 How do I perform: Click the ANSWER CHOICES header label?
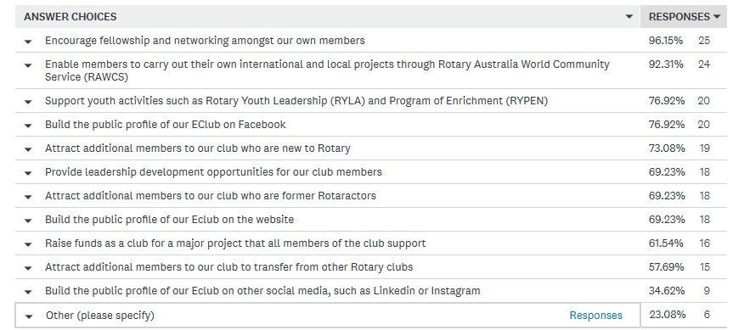(x=70, y=17)
